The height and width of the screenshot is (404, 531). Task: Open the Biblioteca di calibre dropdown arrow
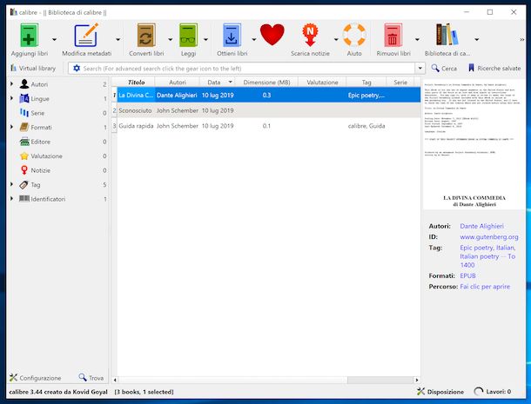476,40
